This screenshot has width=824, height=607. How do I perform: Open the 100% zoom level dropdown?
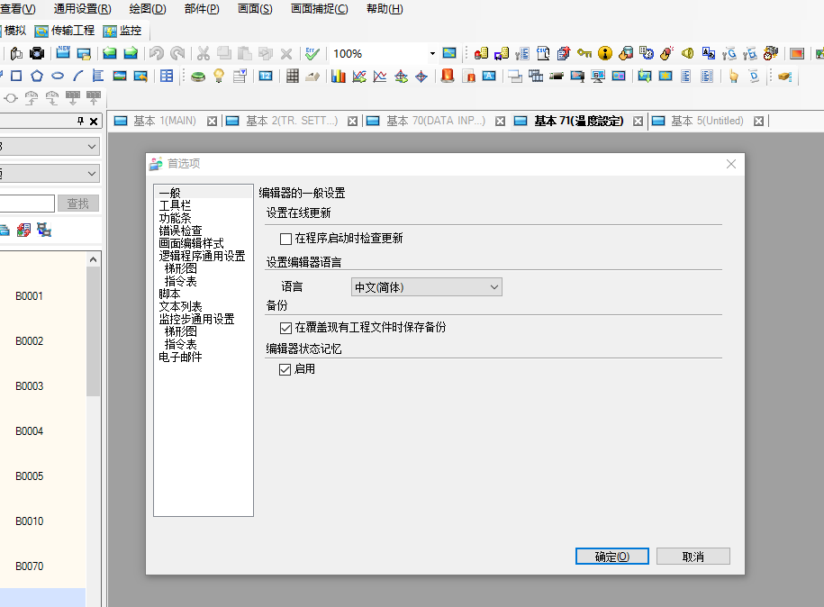[432, 54]
